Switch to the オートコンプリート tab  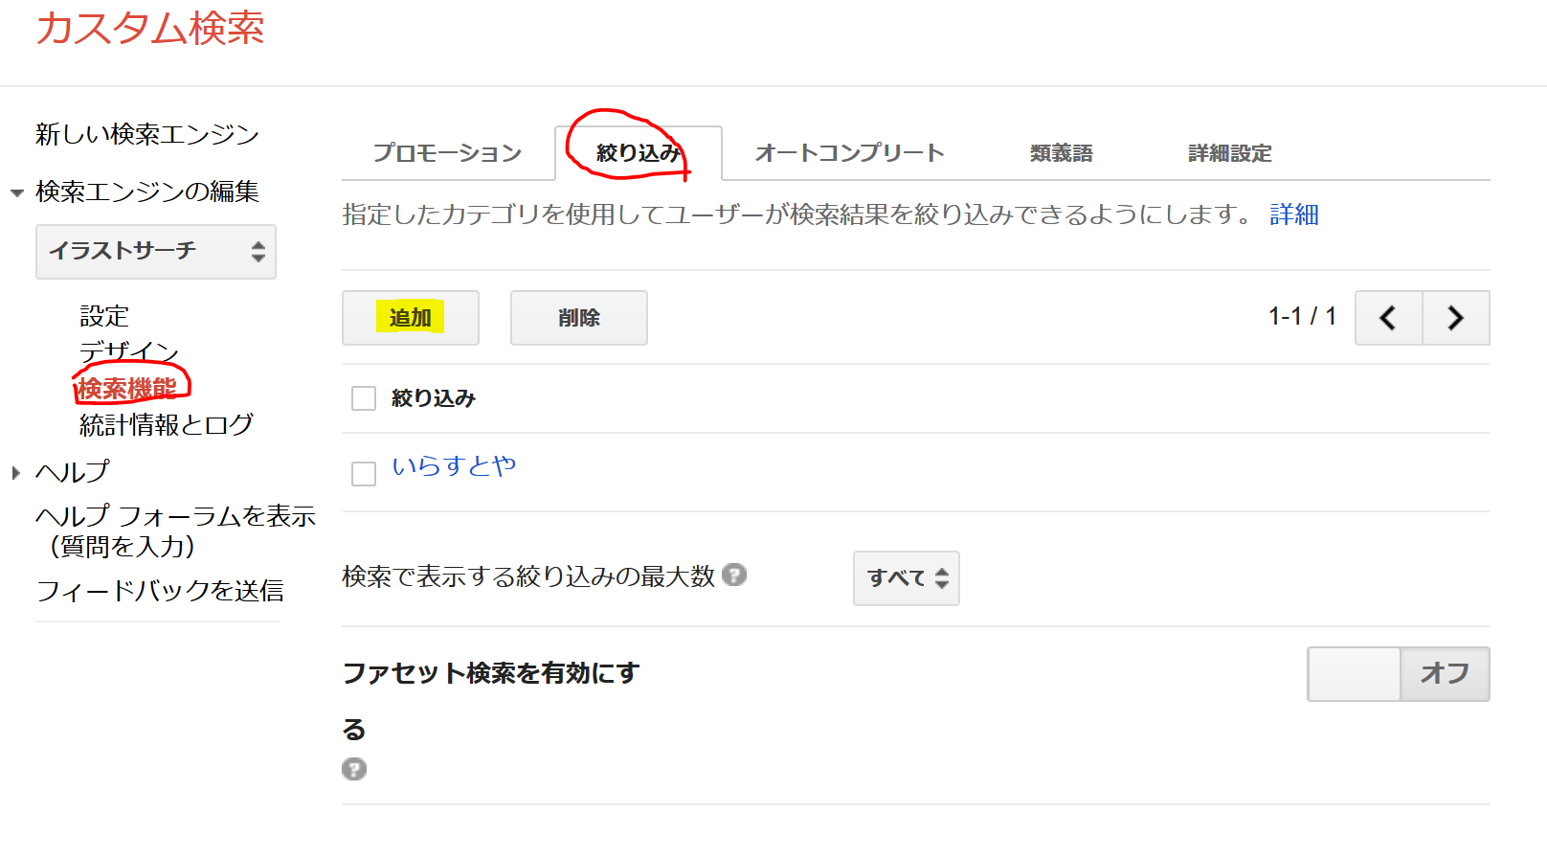point(850,153)
